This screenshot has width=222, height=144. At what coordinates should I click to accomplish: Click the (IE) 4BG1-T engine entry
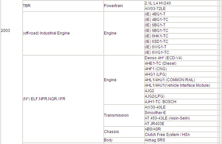point(155,14)
